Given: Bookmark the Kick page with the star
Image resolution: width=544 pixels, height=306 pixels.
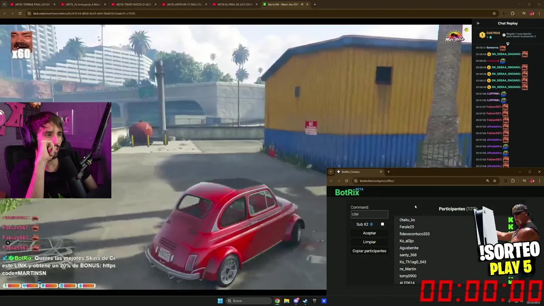Looking at the screenshot, I should point(494,13).
